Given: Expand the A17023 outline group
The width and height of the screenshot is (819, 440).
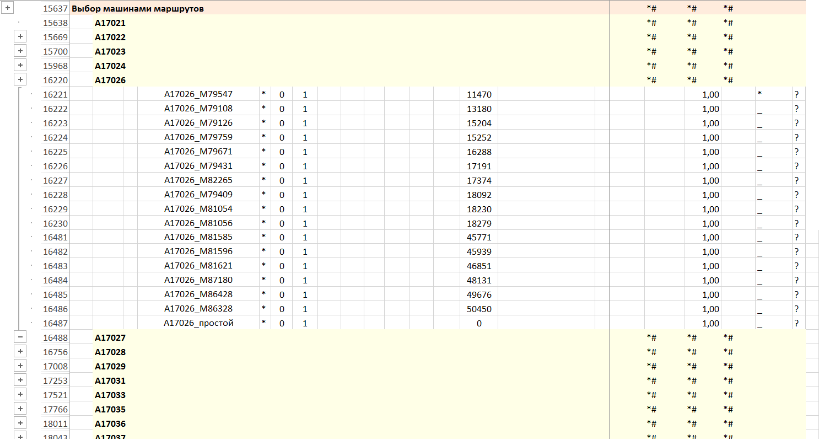Looking at the screenshot, I should pos(20,51).
